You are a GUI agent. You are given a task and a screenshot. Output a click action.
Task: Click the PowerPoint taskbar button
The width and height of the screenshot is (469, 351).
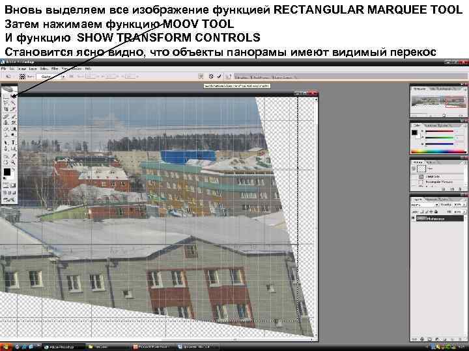pos(153,347)
